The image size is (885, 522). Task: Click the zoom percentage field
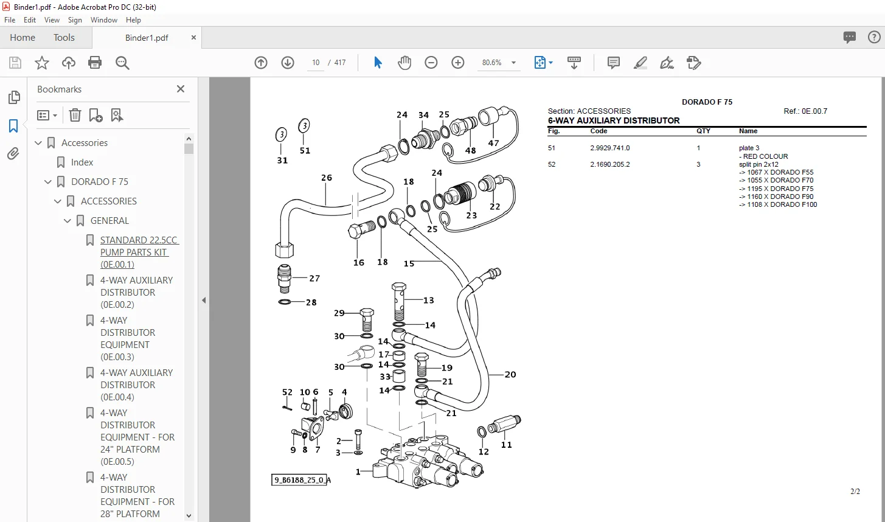492,63
